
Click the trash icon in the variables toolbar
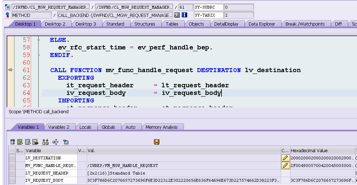[13, 142]
